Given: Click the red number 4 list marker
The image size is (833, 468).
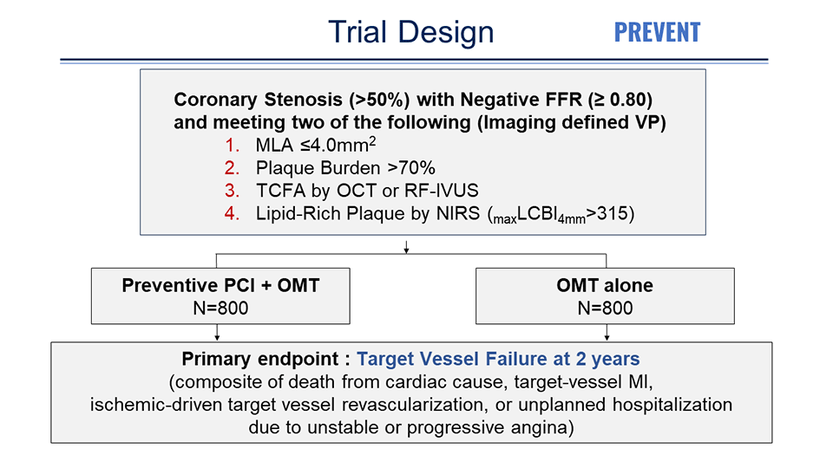Looking at the screenshot, I should (x=233, y=213).
